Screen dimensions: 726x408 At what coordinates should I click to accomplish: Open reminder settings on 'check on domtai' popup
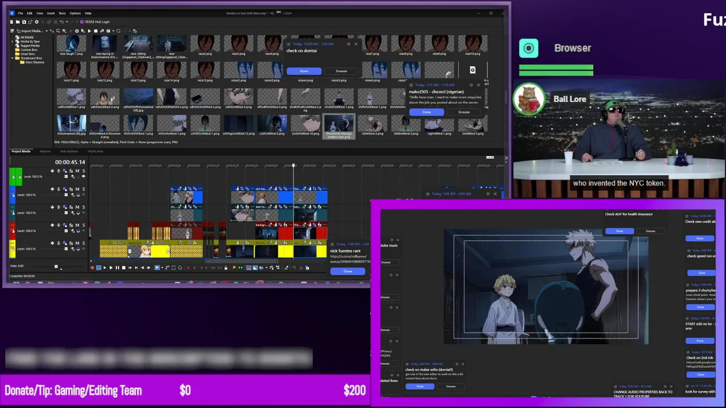[349, 44]
